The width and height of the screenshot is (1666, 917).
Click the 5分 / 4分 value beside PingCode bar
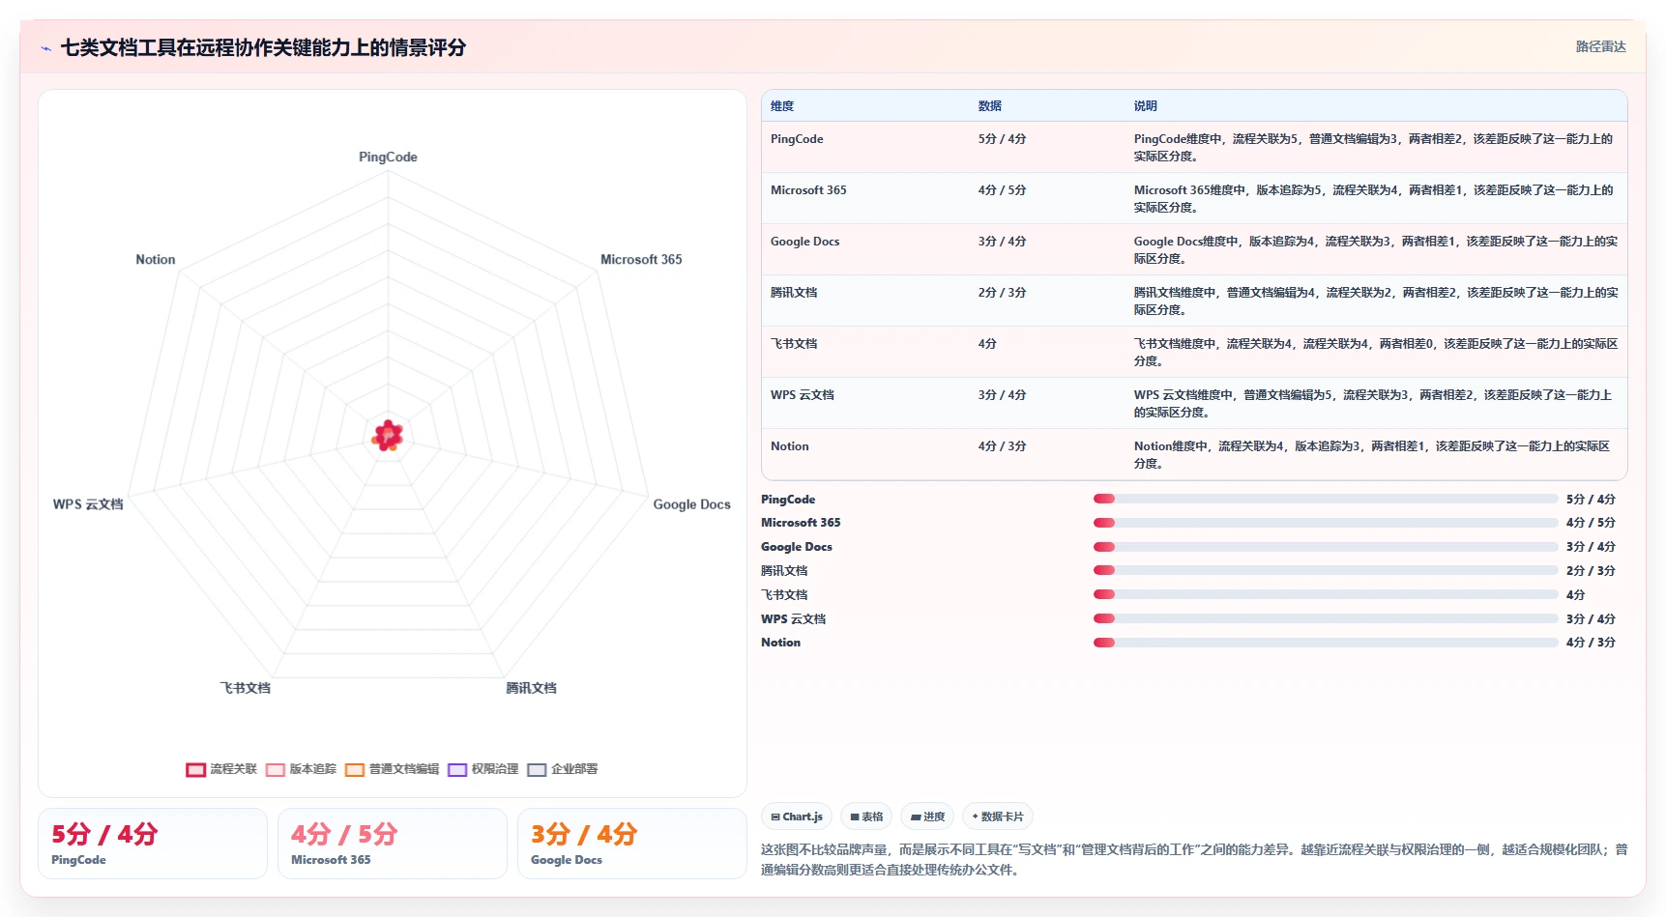coord(1591,500)
